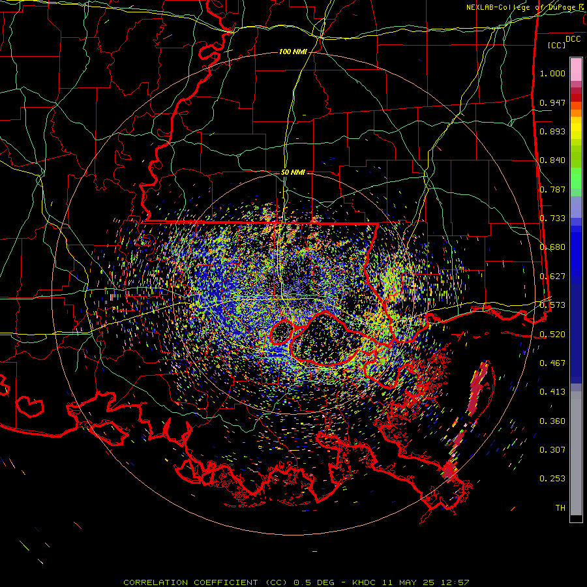Image resolution: width=587 pixels, height=587 pixels.
Task: Click the 'TH' threshold label on legend
Action: pos(560,508)
